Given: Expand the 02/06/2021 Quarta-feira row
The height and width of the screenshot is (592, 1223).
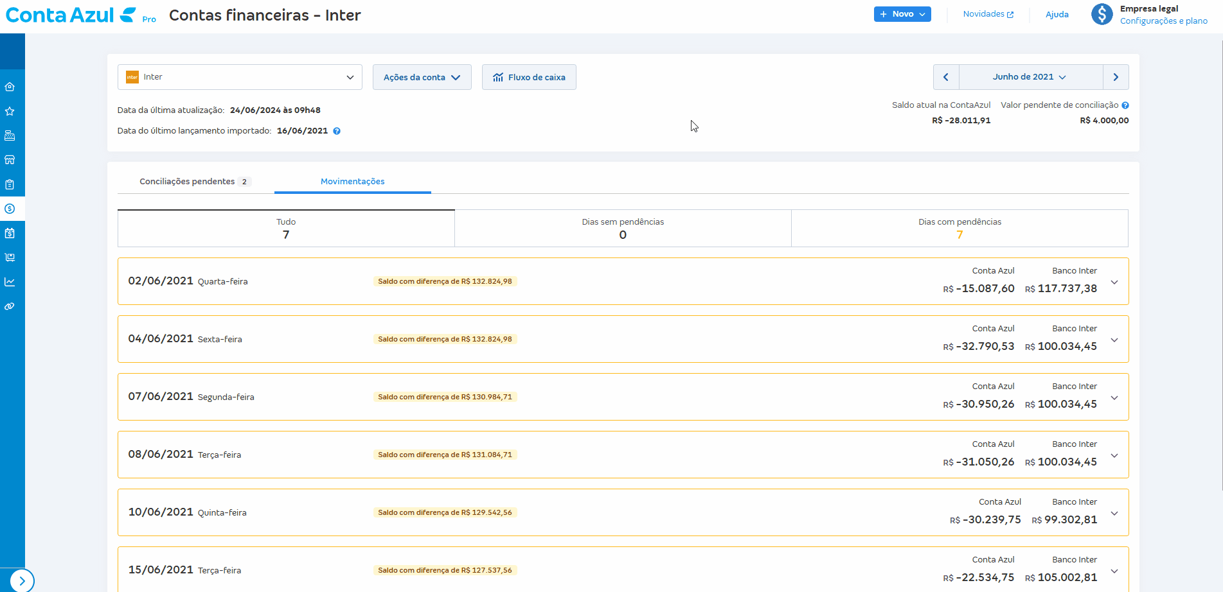Looking at the screenshot, I should [x=1114, y=282].
